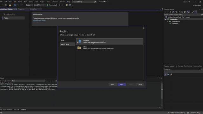Click Select Repository in status bar

[194, 113]
